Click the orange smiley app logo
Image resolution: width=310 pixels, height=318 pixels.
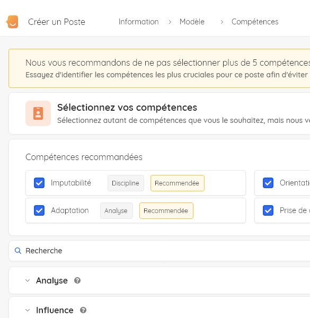click(x=12, y=22)
